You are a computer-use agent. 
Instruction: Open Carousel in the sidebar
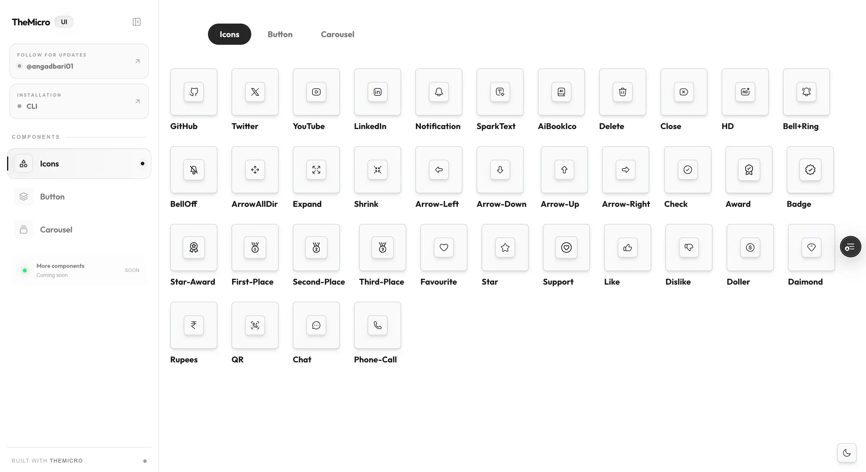coord(79,230)
